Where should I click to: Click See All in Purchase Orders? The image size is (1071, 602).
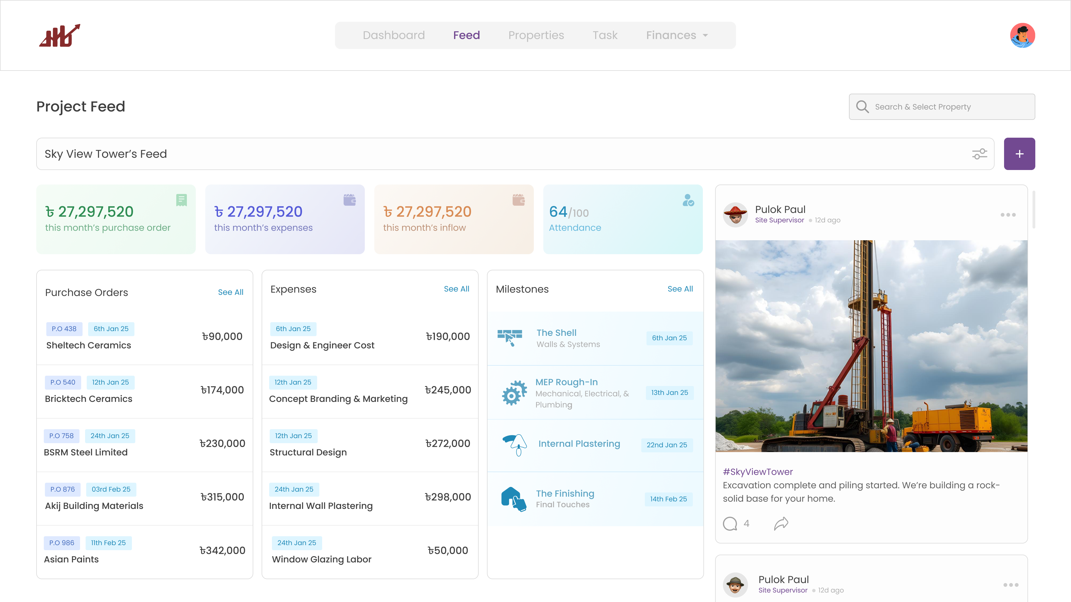tap(230, 292)
